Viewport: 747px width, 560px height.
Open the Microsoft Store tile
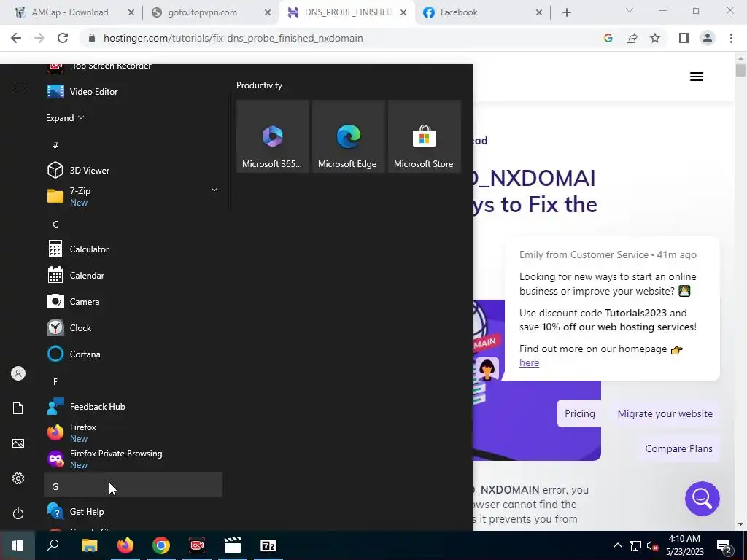click(x=424, y=136)
